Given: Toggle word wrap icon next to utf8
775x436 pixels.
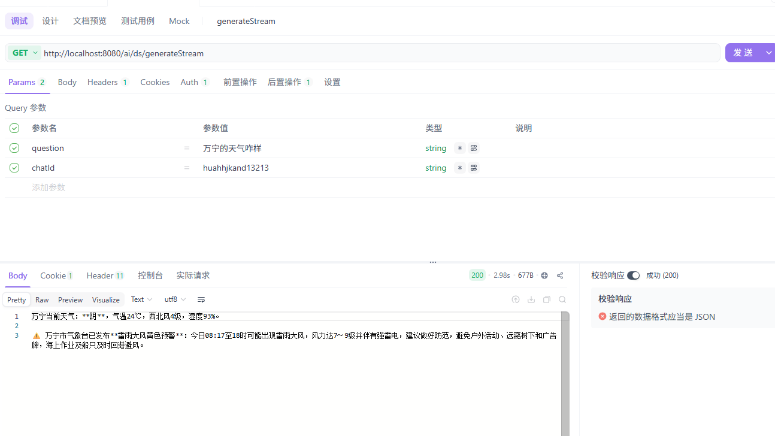Looking at the screenshot, I should coord(201,299).
